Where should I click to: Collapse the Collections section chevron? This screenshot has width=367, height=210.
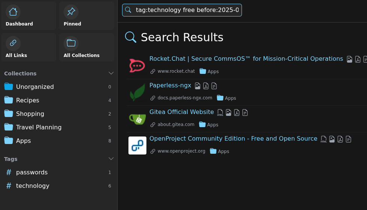(x=111, y=73)
